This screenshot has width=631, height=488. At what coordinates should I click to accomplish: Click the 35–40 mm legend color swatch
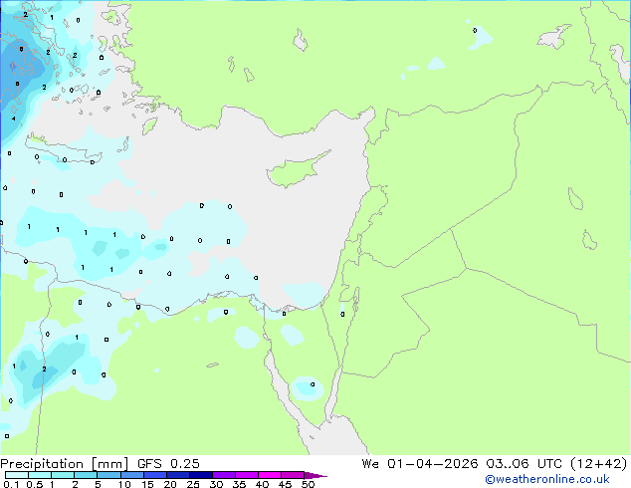(247, 475)
